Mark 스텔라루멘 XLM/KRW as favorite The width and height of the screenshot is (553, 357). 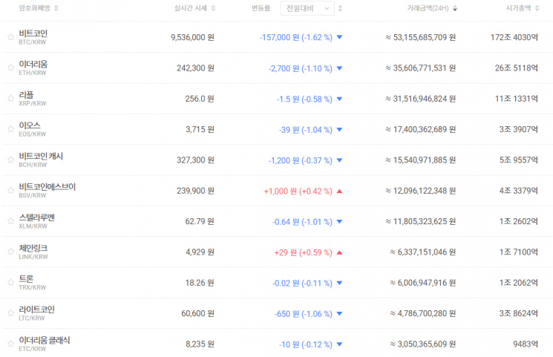[10, 221]
